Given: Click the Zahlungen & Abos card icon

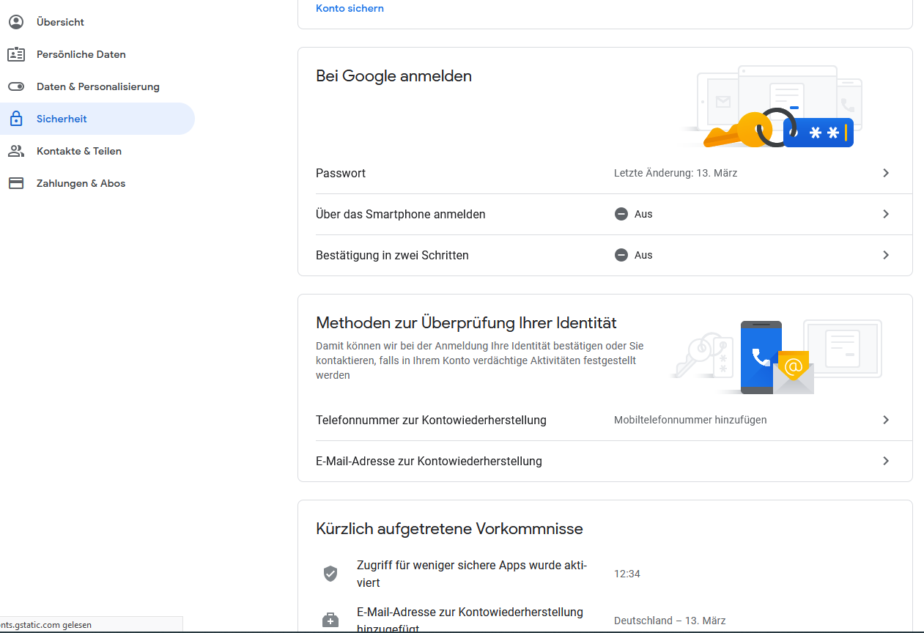Looking at the screenshot, I should [x=16, y=183].
